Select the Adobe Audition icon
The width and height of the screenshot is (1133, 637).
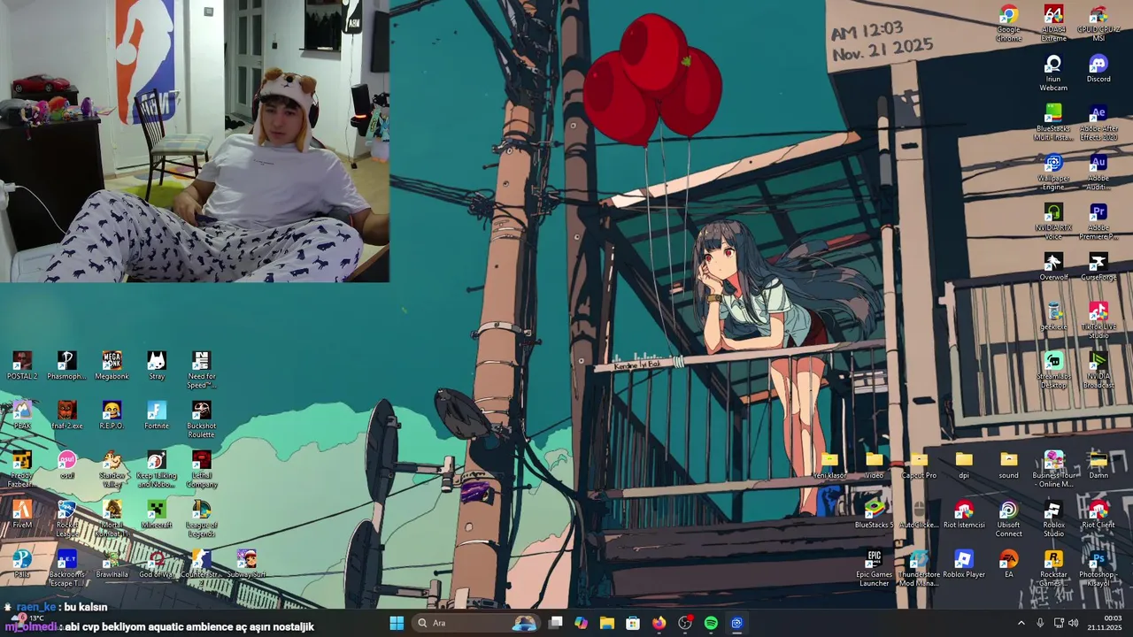(x=1098, y=172)
